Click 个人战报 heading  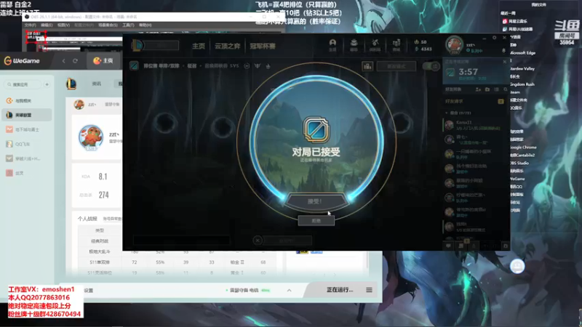click(x=87, y=219)
